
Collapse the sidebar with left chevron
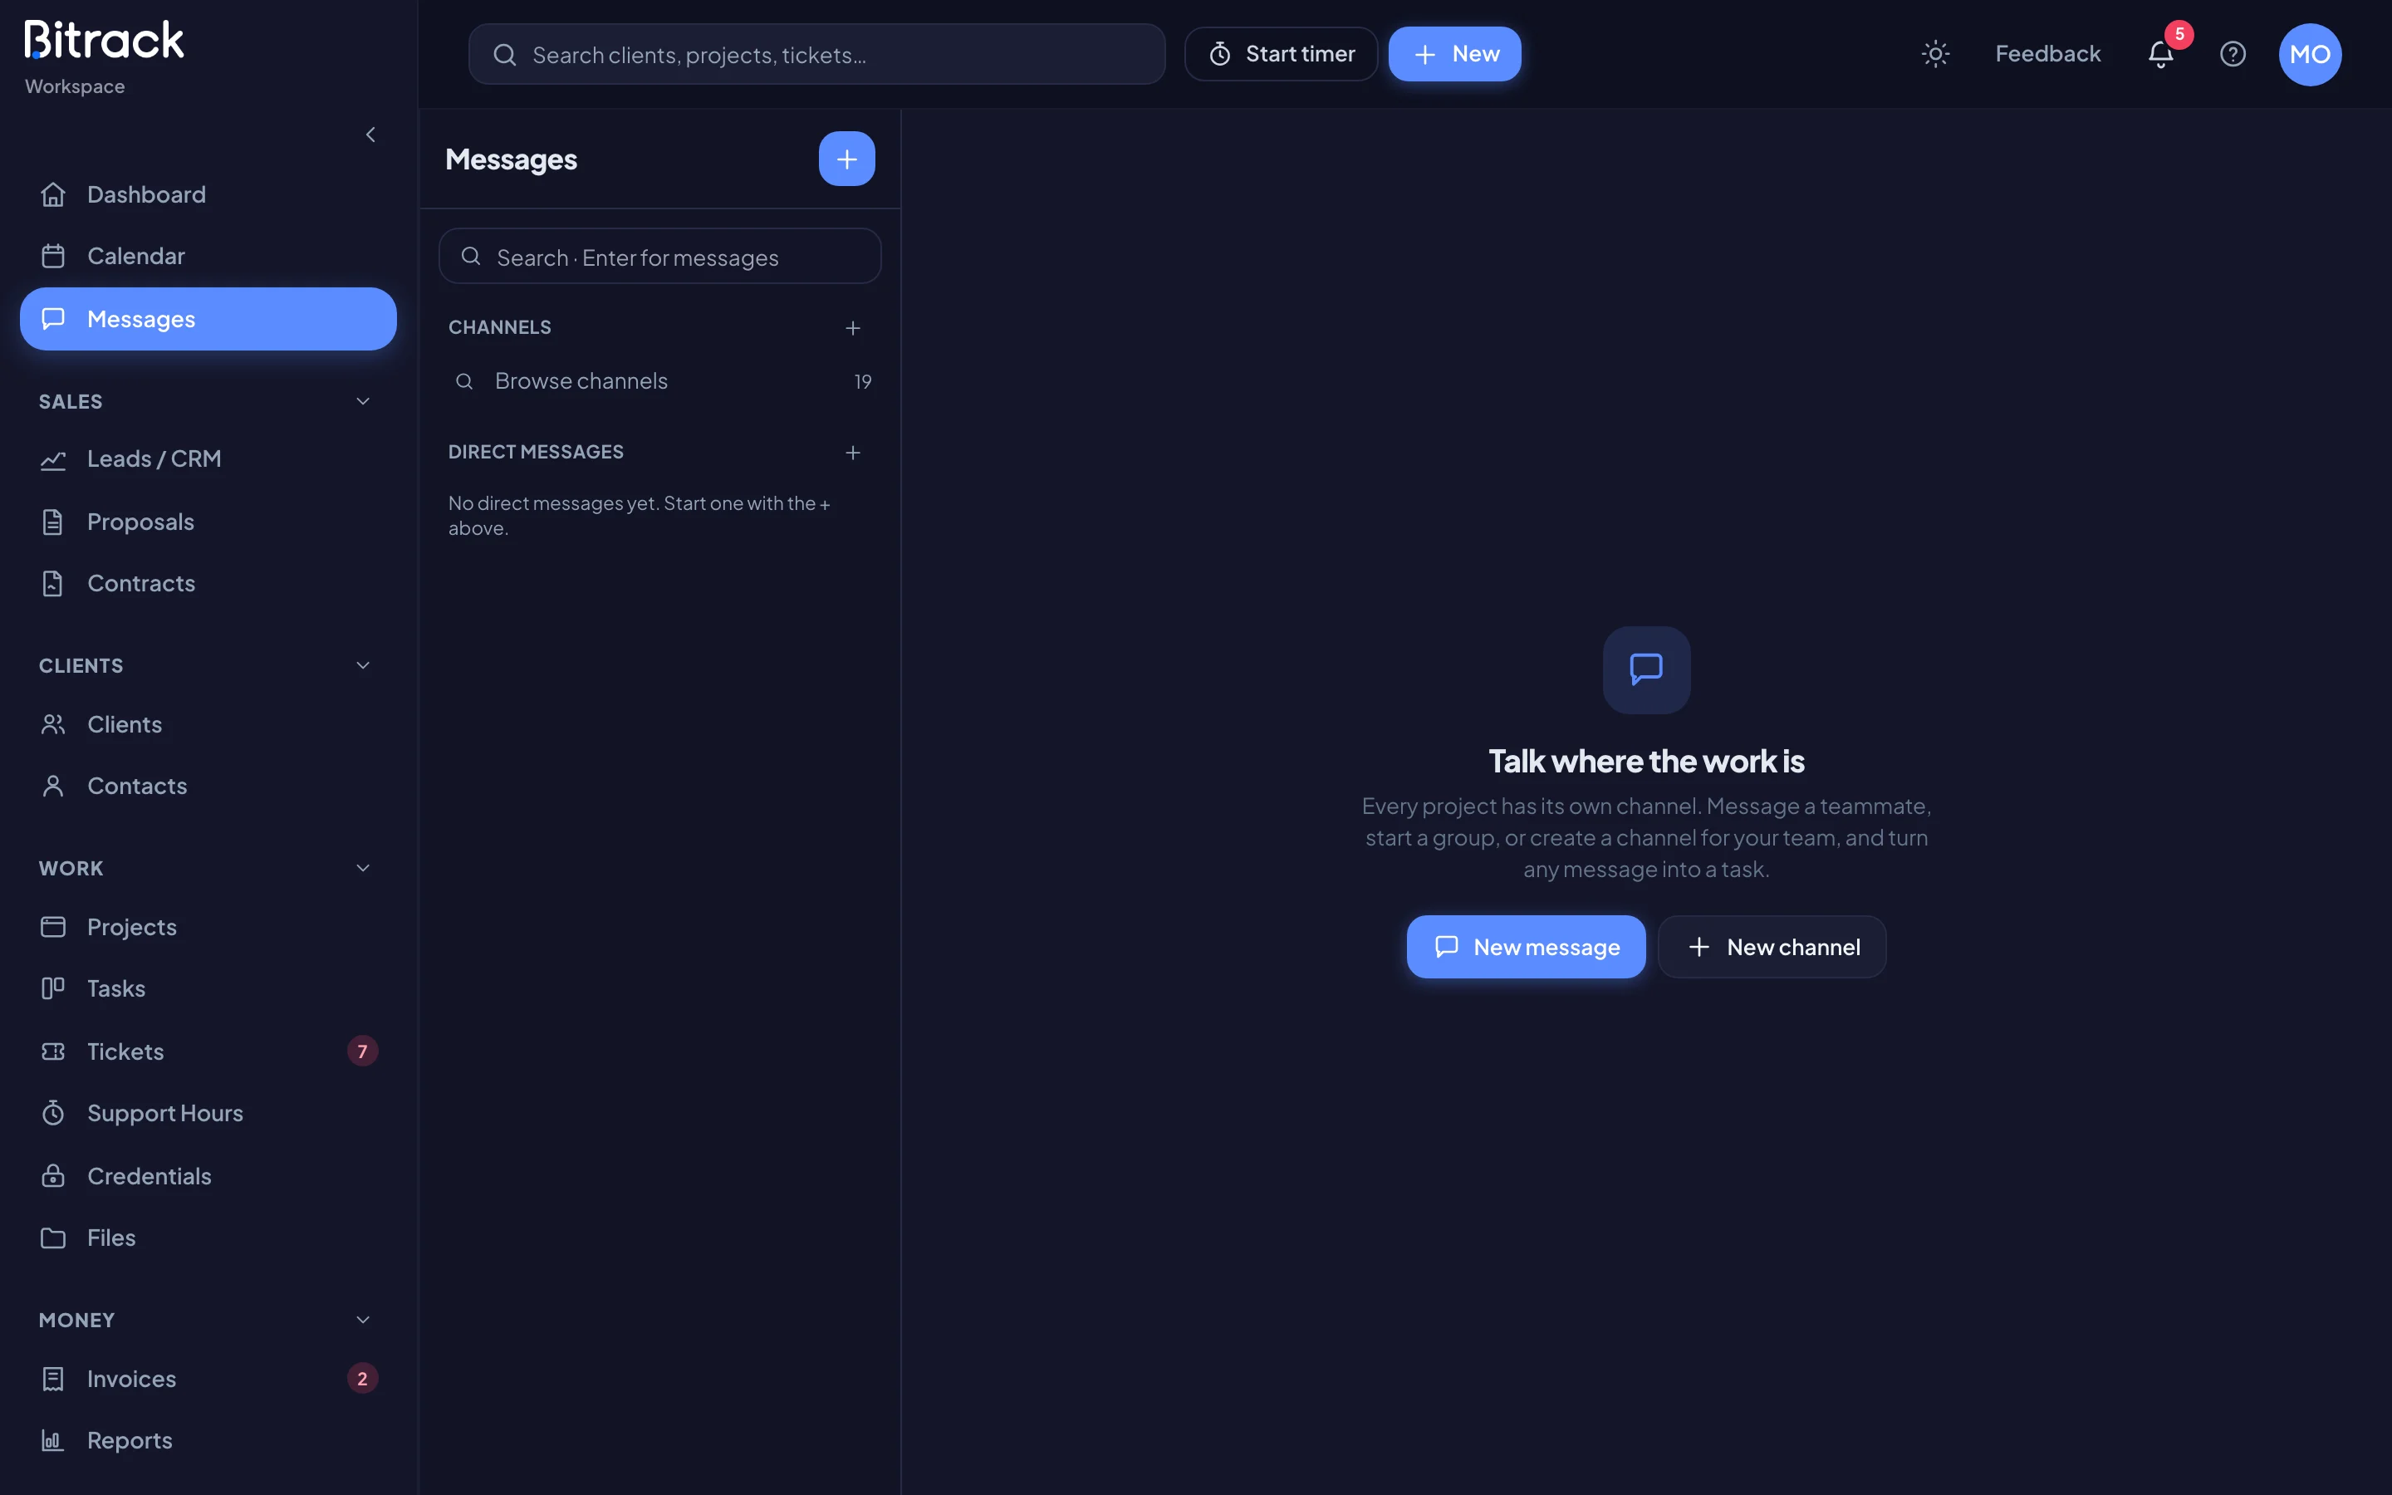point(370,135)
